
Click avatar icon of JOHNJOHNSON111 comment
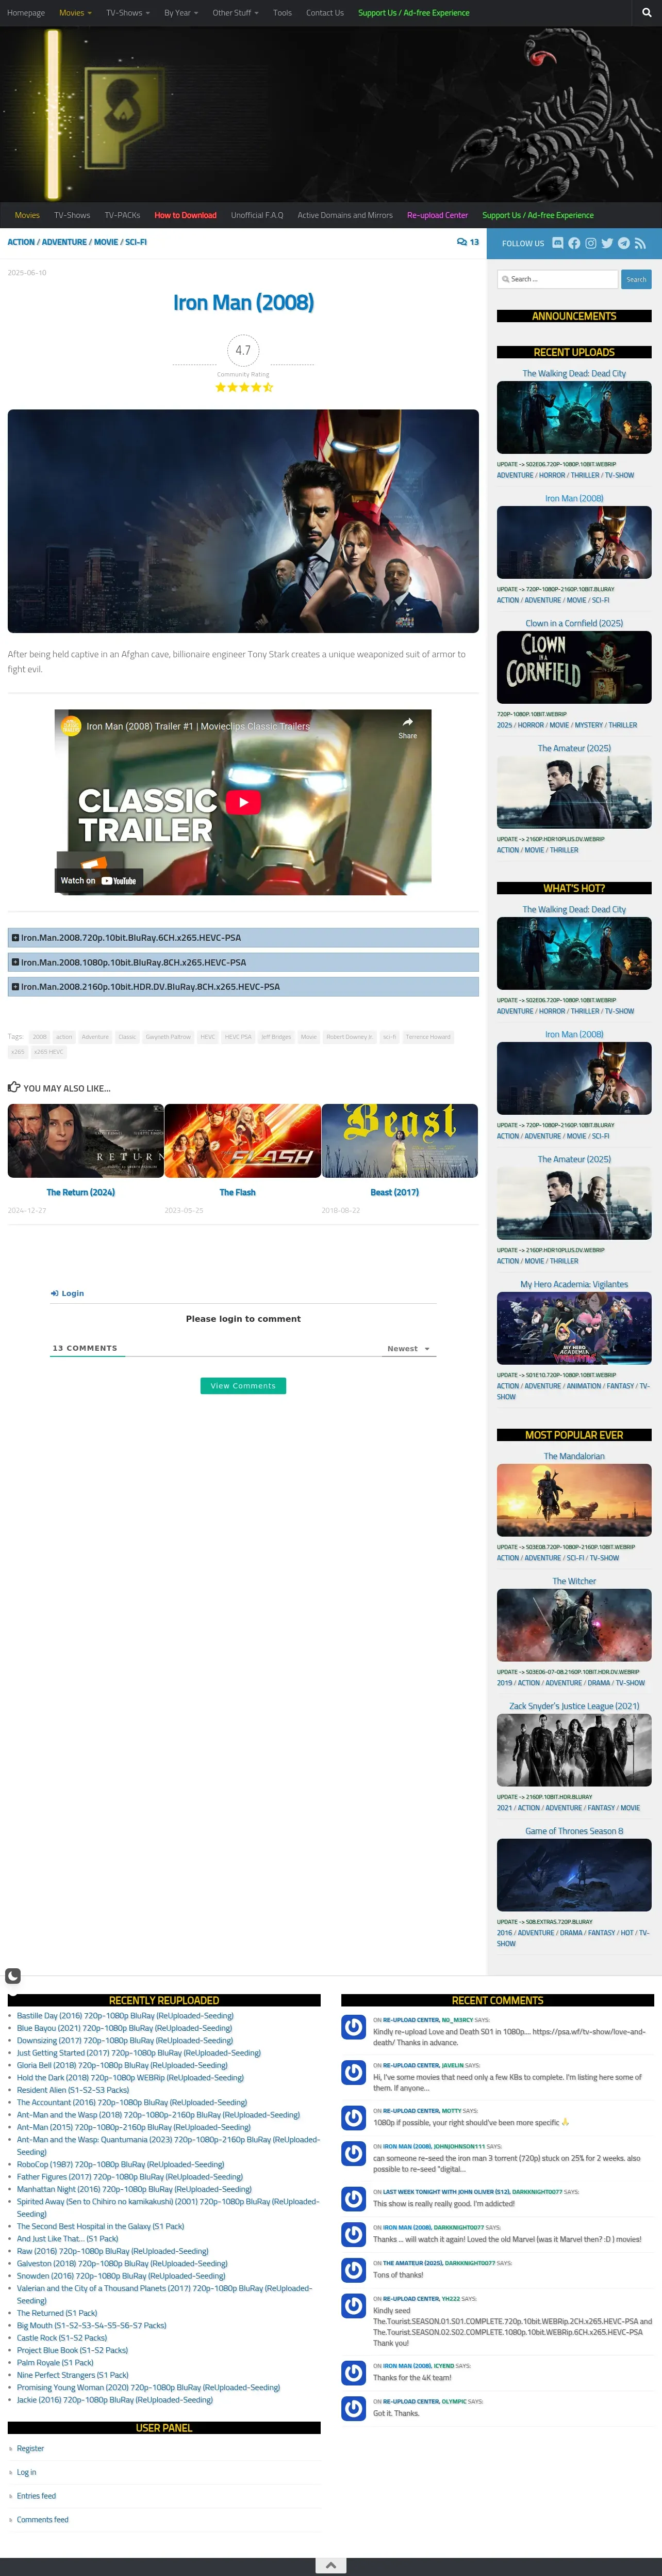pos(354,2153)
